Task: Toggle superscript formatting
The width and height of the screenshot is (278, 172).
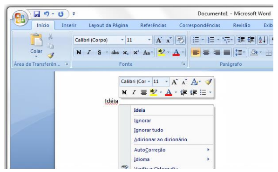Action: [136, 52]
